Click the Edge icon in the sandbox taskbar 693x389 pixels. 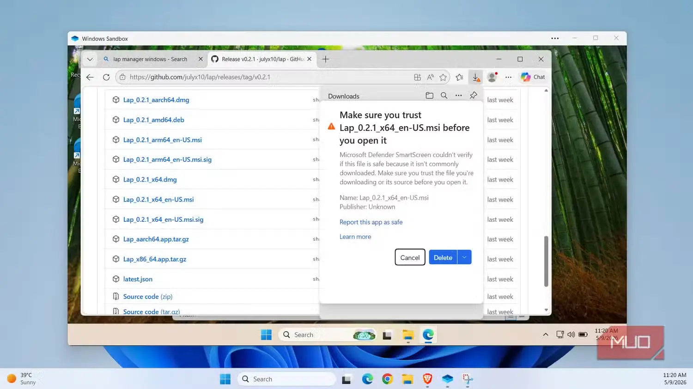click(428, 335)
